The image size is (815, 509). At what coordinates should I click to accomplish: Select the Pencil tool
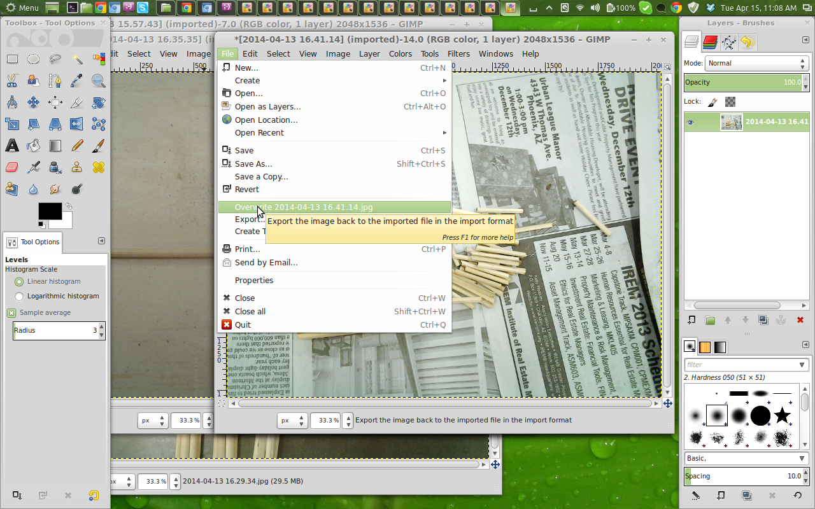(77, 146)
